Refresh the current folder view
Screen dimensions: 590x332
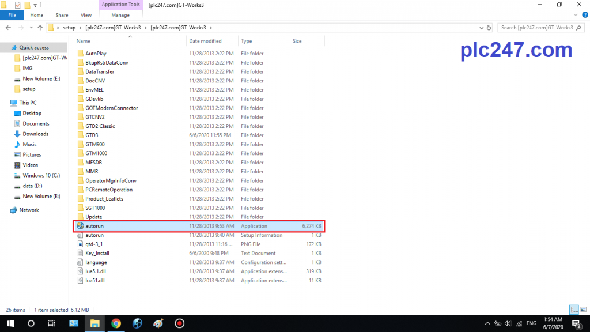489,28
